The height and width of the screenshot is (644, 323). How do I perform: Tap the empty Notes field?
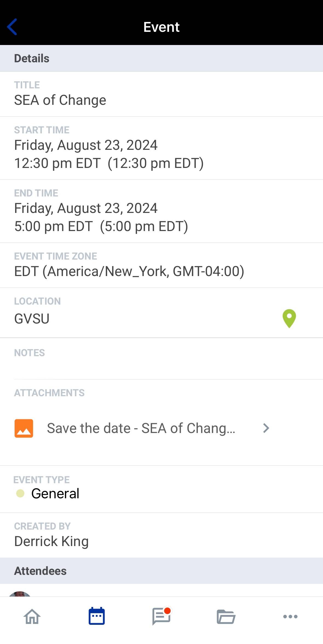tap(161, 366)
